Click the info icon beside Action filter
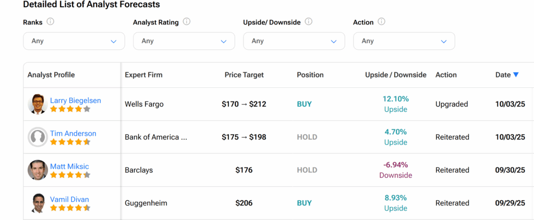The height and width of the screenshot is (220, 534). [381, 22]
